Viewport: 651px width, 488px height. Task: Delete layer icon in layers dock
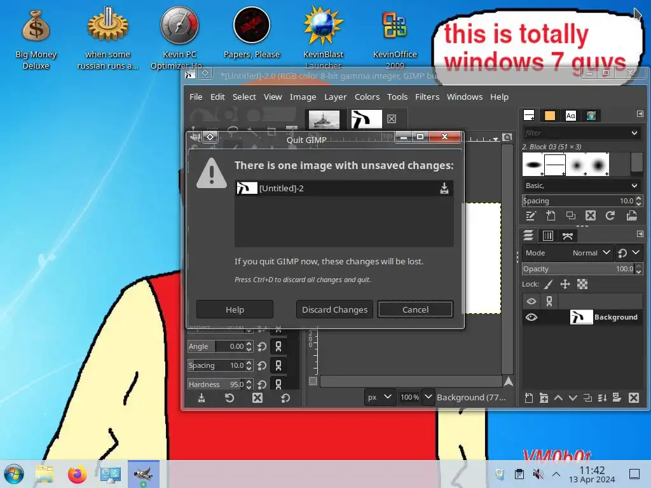click(634, 398)
